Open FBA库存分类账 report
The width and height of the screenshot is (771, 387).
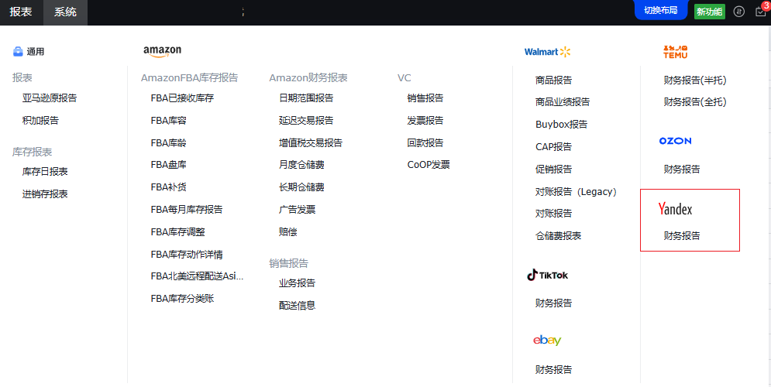182,299
